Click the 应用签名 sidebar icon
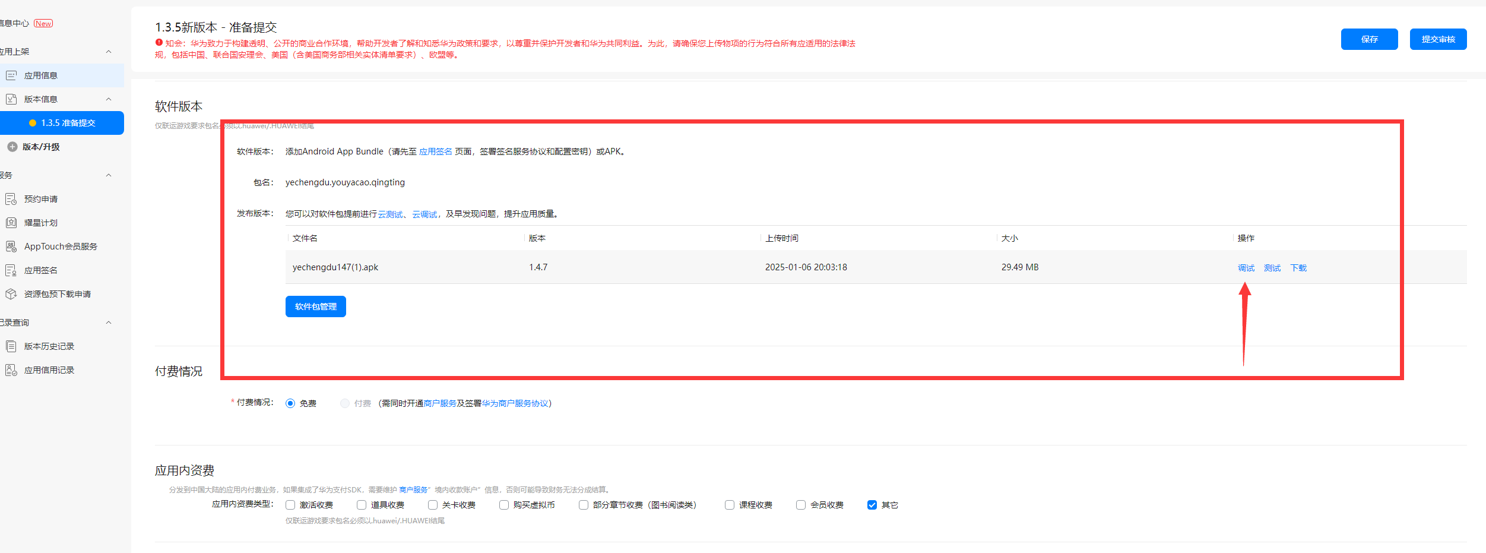The width and height of the screenshot is (1486, 553). point(11,270)
